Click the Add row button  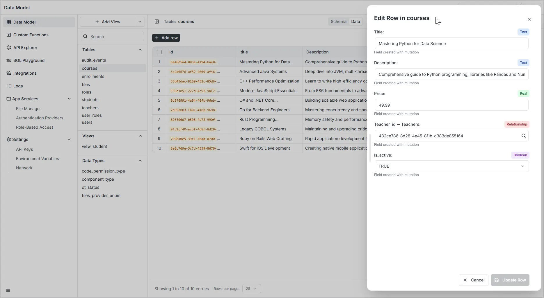coord(166,38)
